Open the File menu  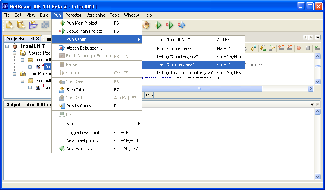(7, 15)
